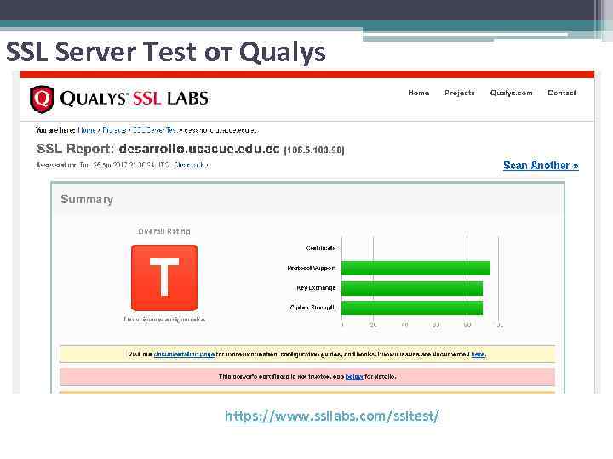The height and width of the screenshot is (459, 613).
Task: Click the Protocol Support green bar
Action: pyautogui.click(x=416, y=268)
